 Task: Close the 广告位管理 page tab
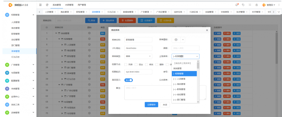pyautogui.click(x=168, y=12)
